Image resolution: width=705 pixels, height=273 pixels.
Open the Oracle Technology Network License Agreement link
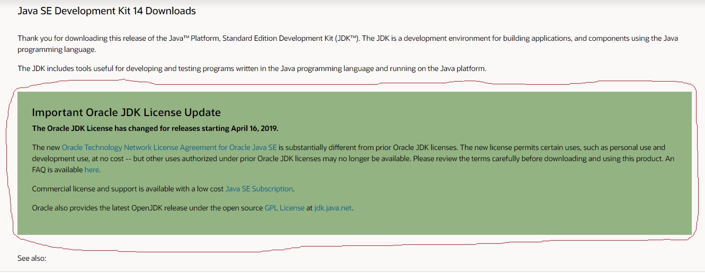[x=169, y=147]
